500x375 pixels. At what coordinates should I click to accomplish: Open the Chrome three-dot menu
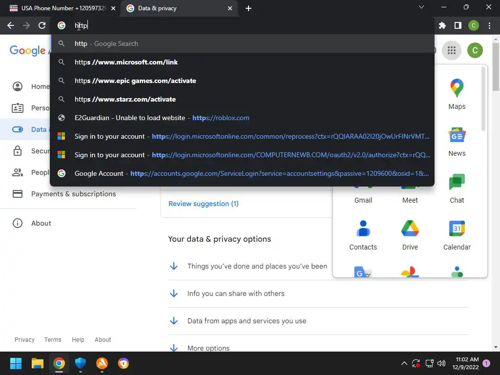(x=489, y=25)
